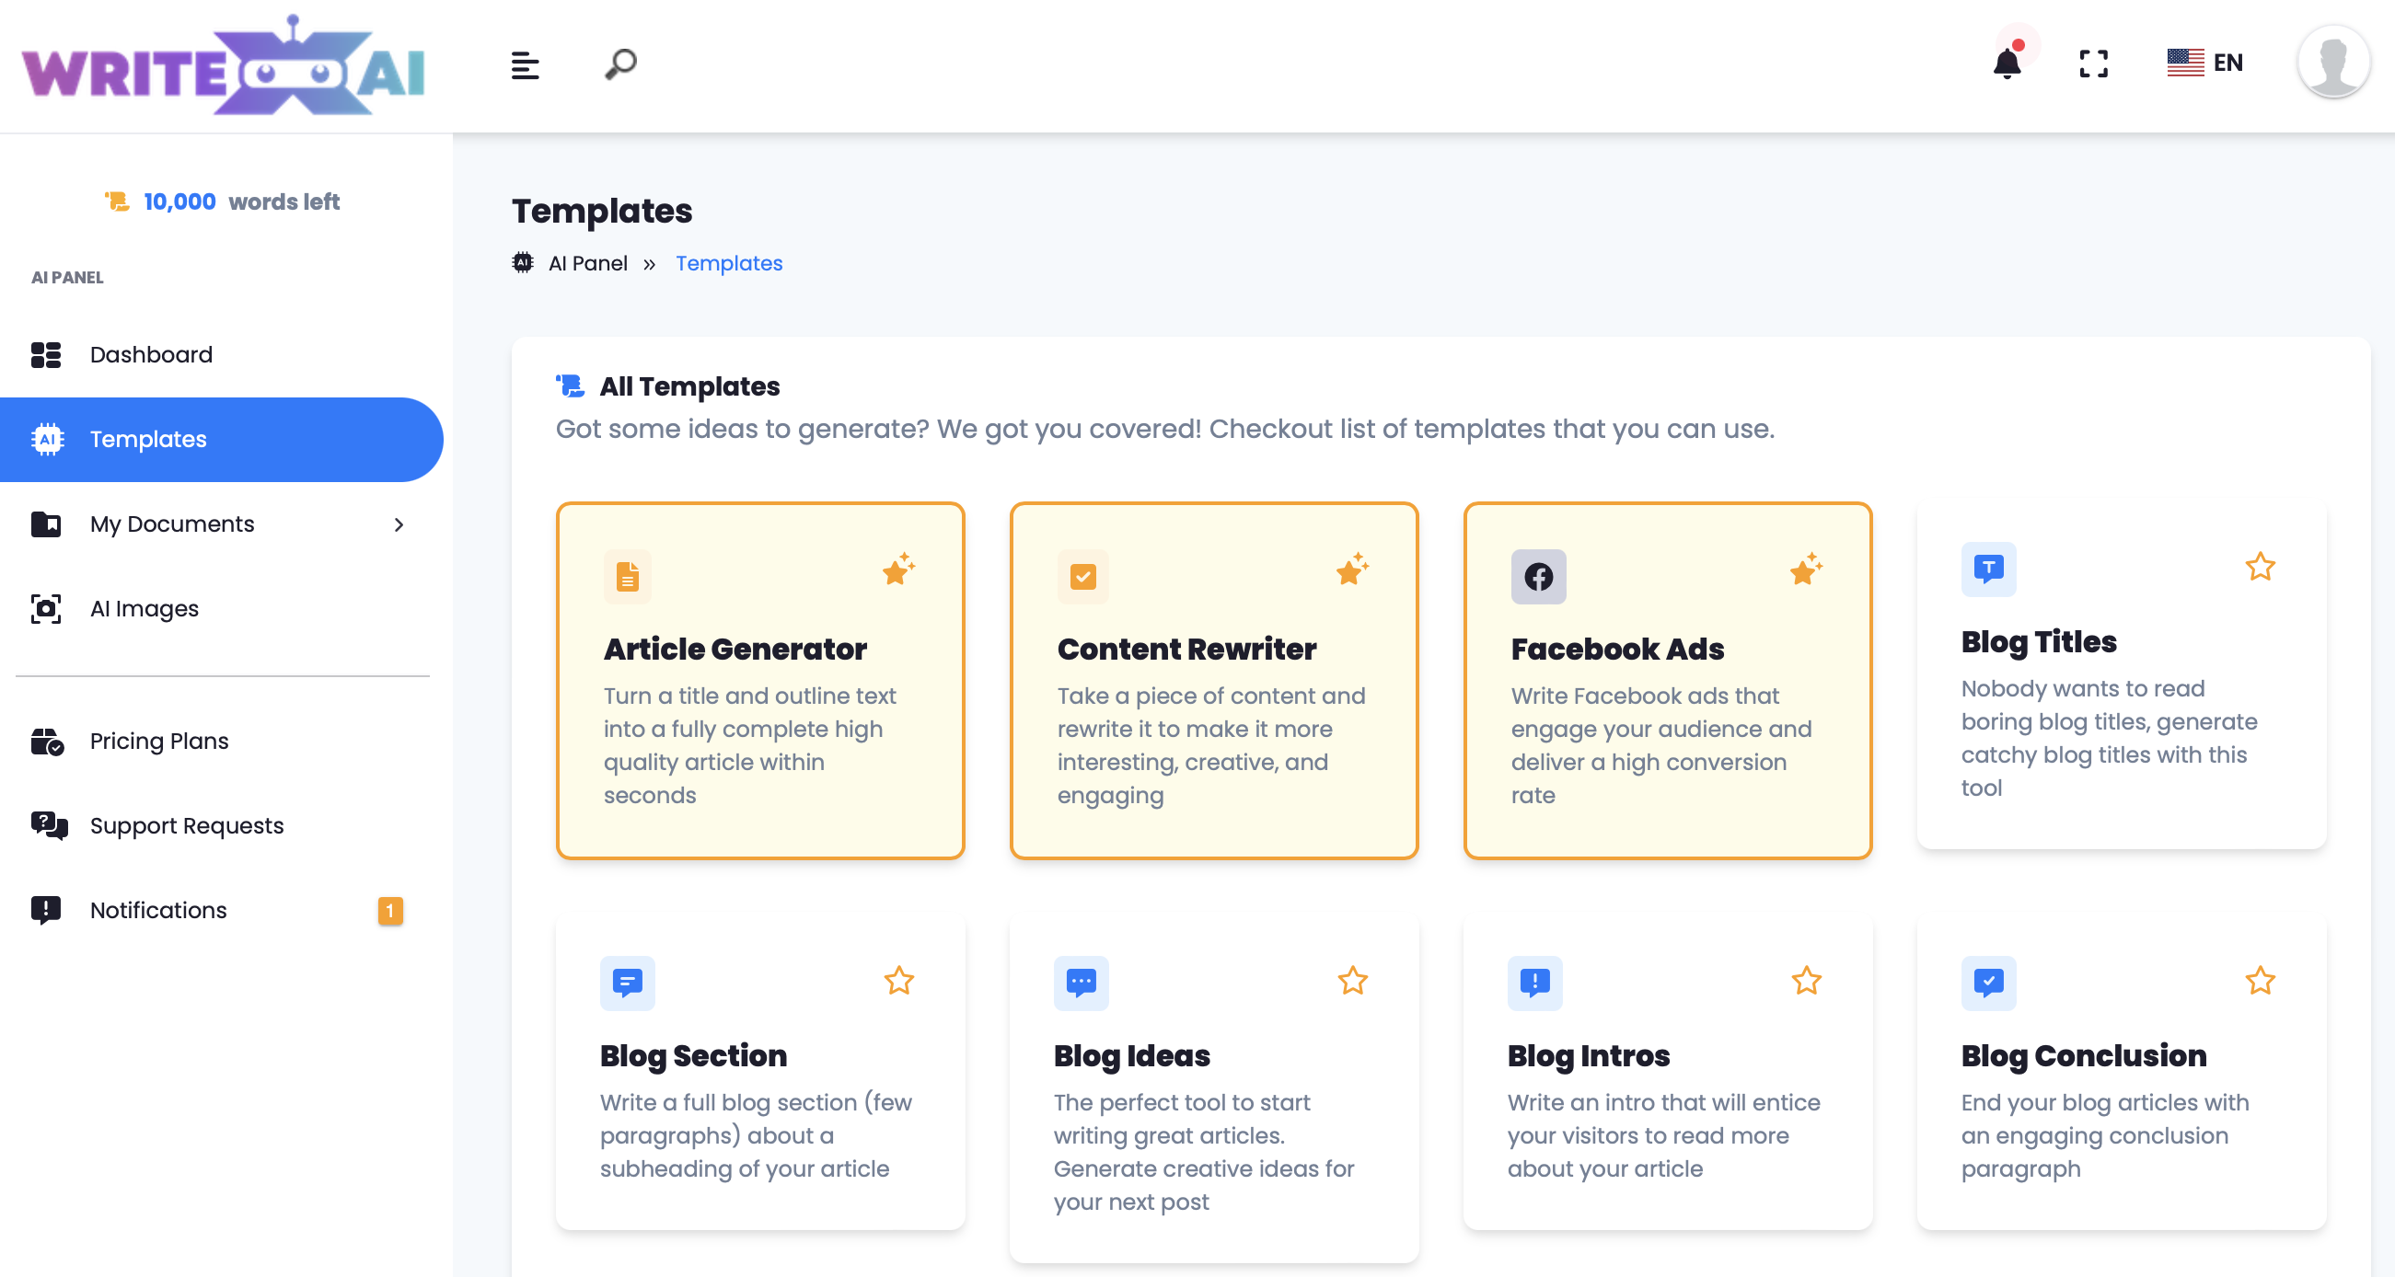Go to Dashboard in the sidebar
The height and width of the screenshot is (1277, 2395).
(x=151, y=354)
